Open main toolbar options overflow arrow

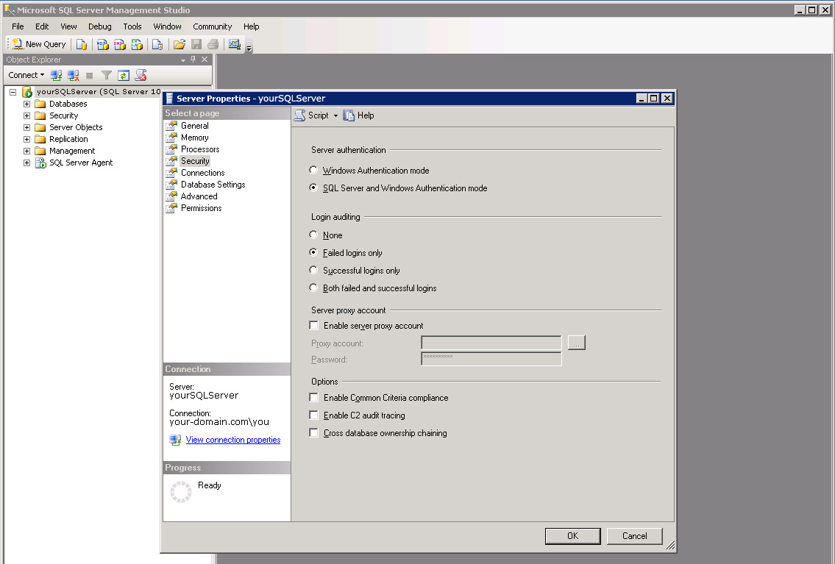pyautogui.click(x=249, y=47)
